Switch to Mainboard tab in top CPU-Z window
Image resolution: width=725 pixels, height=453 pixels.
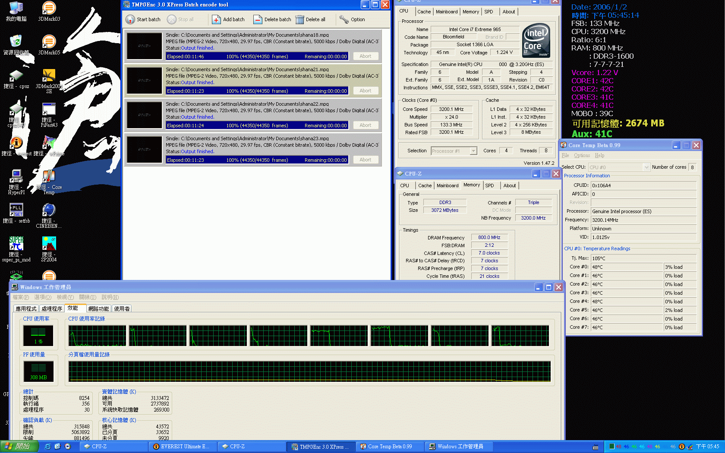point(447,12)
